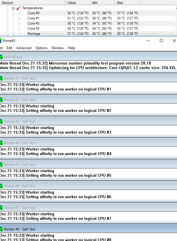
Task: Click the Min column header
Action: pyautogui.click(x=103, y=3)
